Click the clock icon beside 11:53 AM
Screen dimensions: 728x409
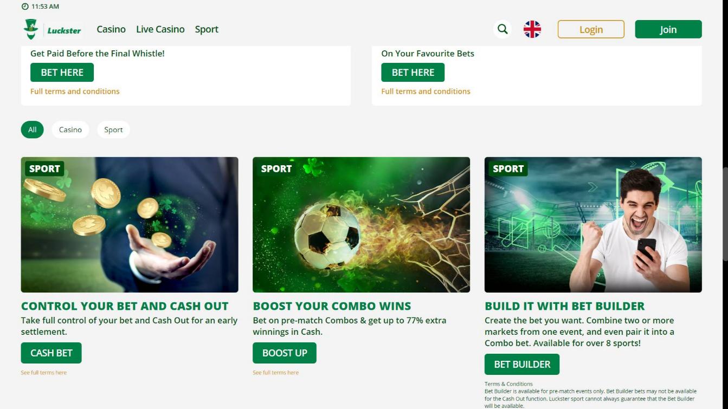pos(25,7)
